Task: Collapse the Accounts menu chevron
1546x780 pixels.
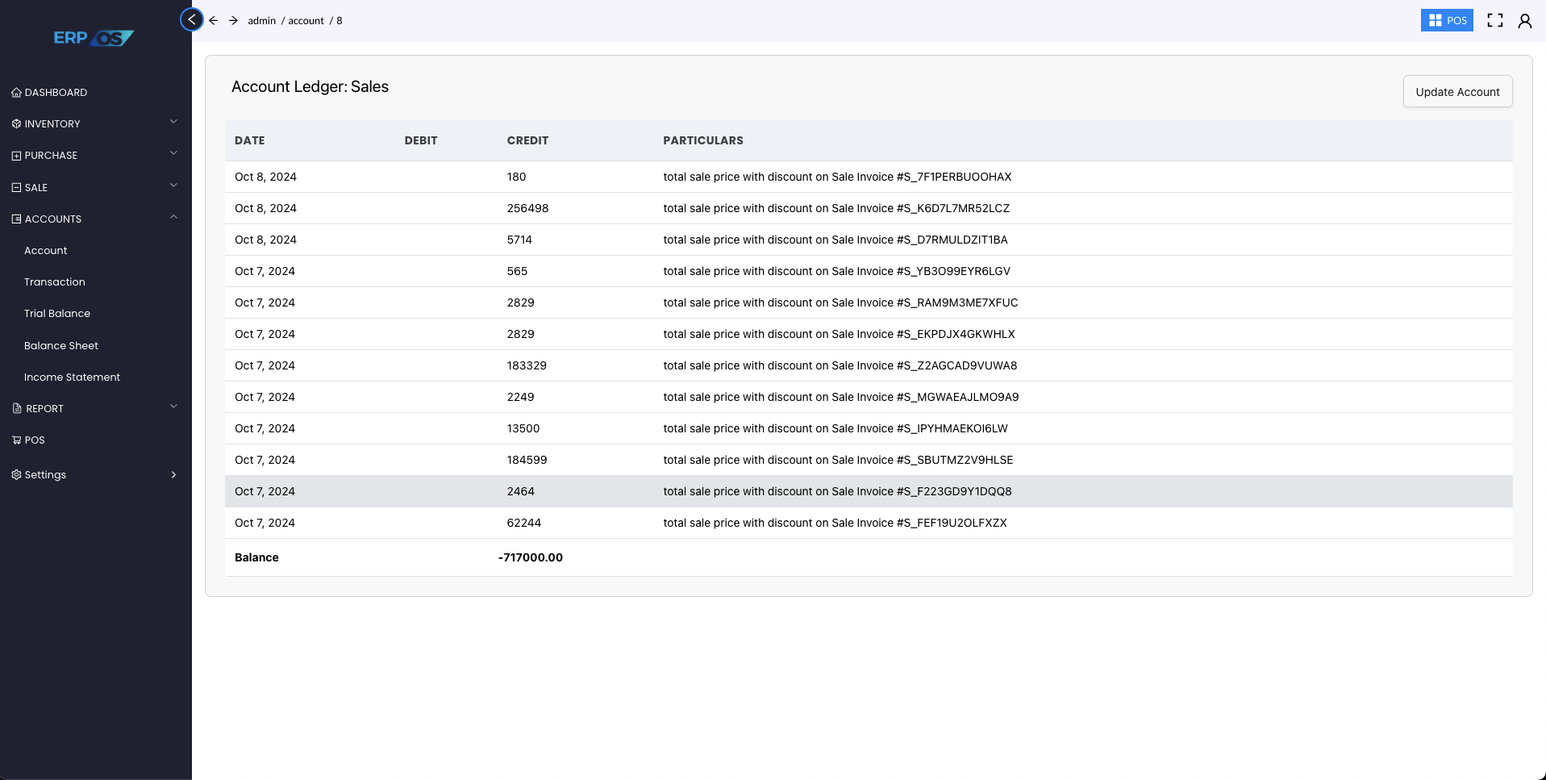Action: pyautogui.click(x=173, y=217)
